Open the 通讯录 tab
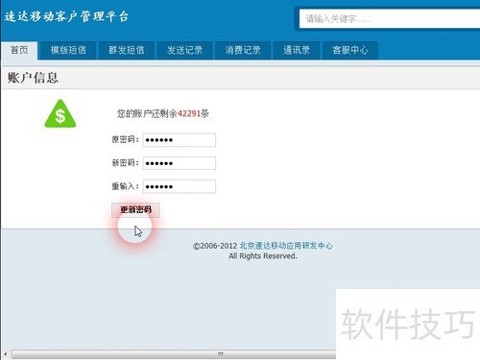This screenshot has height=360, width=480. point(297,50)
